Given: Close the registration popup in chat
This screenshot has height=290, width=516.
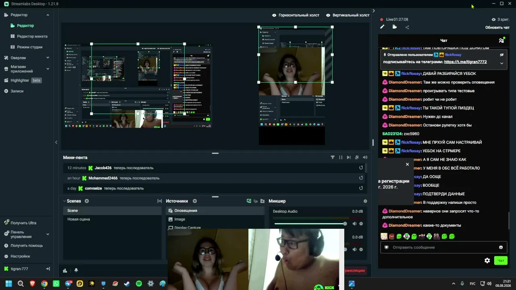Looking at the screenshot, I should (407, 164).
